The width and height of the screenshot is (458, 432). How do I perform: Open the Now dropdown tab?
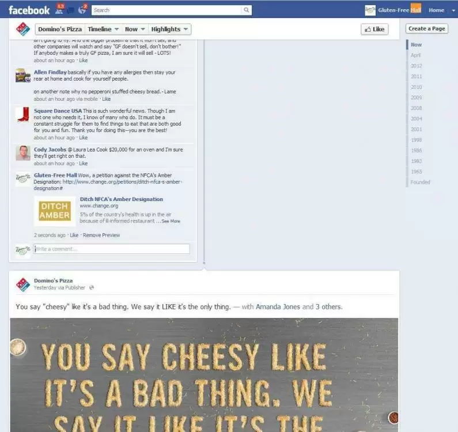(135, 29)
